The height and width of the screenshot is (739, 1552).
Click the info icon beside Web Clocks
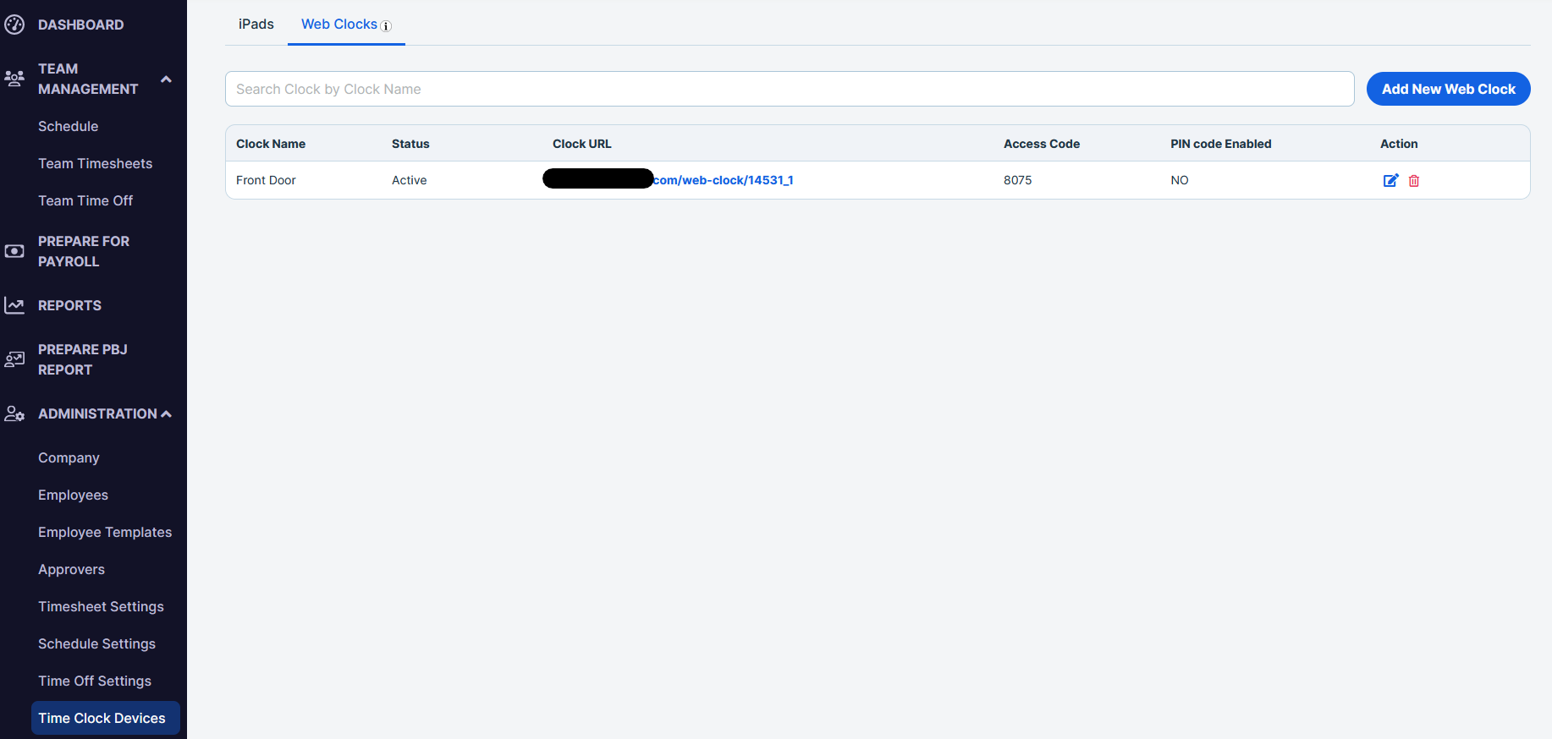[386, 26]
